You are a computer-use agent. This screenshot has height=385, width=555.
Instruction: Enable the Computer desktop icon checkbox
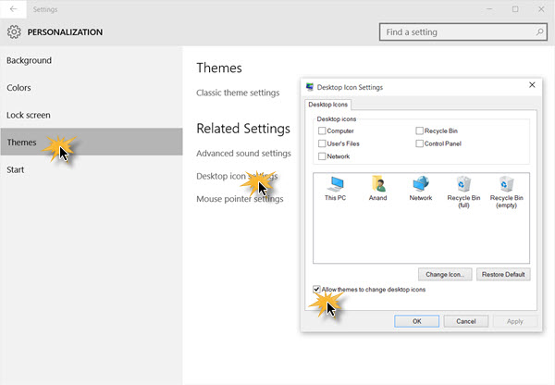322,131
